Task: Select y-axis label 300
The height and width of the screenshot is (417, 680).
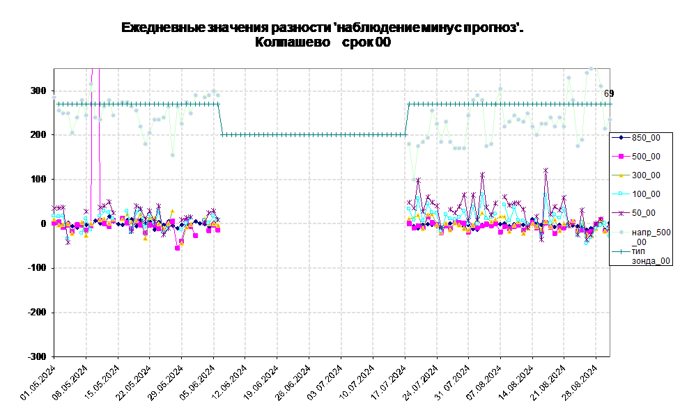Action: coord(38,91)
